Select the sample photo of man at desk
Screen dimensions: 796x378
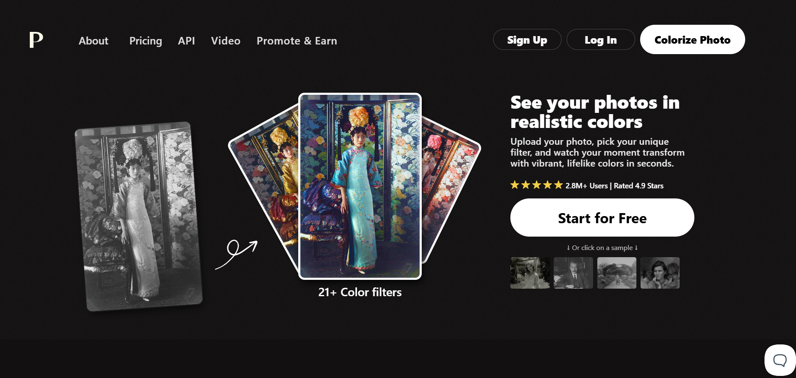tap(573, 273)
